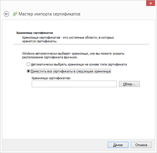The image size is (157, 153).
Task: Go back using the round arrow icon
Action: click(x=7, y=14)
